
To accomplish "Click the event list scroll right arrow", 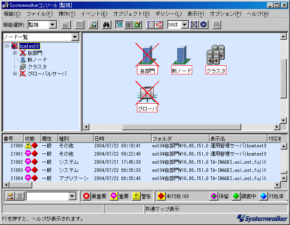I will (277, 185).
